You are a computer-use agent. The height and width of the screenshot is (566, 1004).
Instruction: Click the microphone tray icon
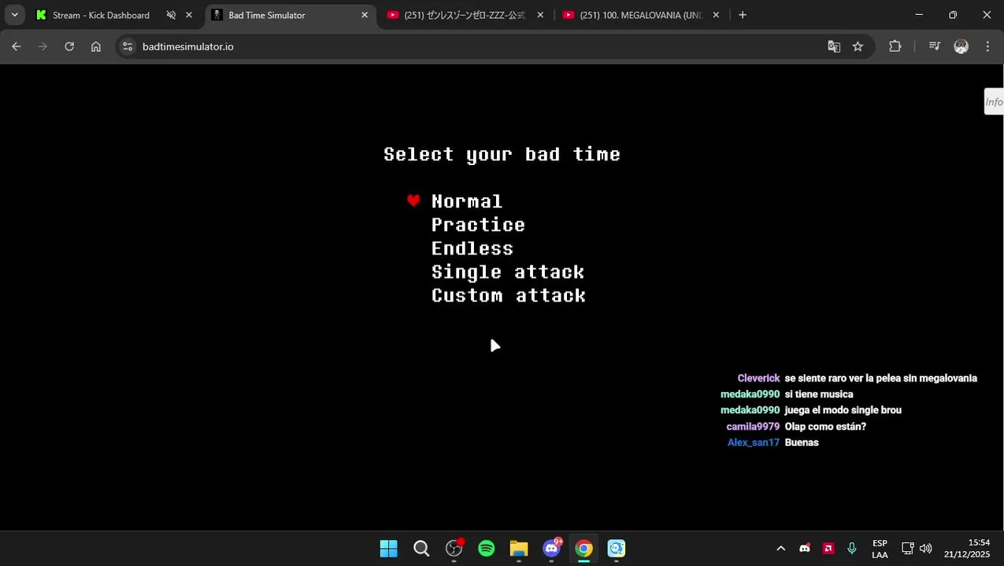tap(852, 549)
